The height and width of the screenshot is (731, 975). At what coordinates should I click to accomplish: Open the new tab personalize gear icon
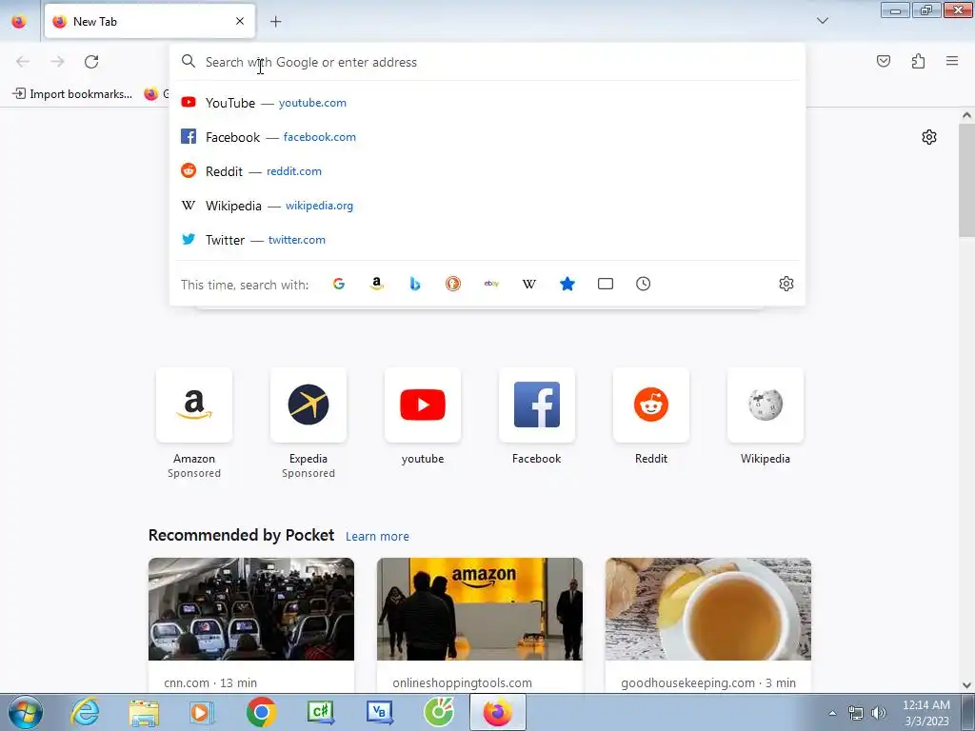pyautogui.click(x=929, y=137)
